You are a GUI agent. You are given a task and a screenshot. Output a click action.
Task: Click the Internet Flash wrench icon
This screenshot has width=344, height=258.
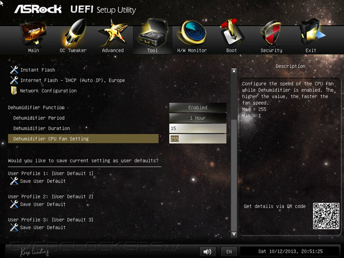coord(14,80)
